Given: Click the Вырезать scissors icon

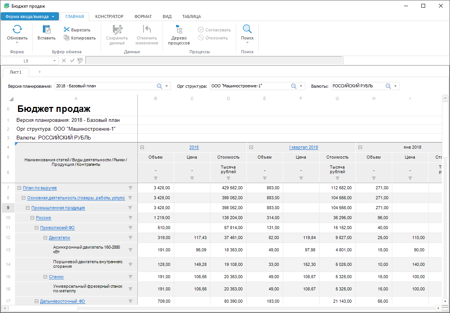Looking at the screenshot, I should pyautogui.click(x=67, y=30).
